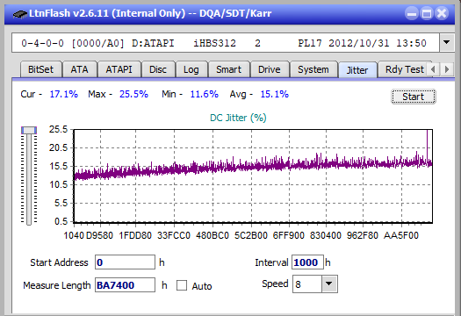Click the Interval input field
The image size is (461, 316).
pyautogui.click(x=307, y=262)
